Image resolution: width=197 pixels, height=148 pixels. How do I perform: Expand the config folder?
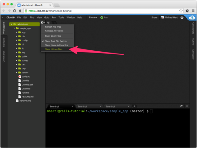tap(17, 40)
